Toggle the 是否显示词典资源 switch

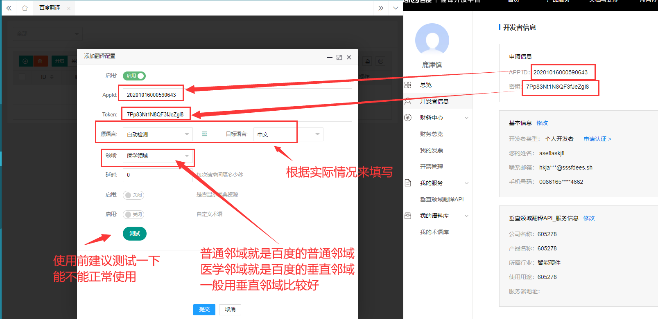[133, 195]
